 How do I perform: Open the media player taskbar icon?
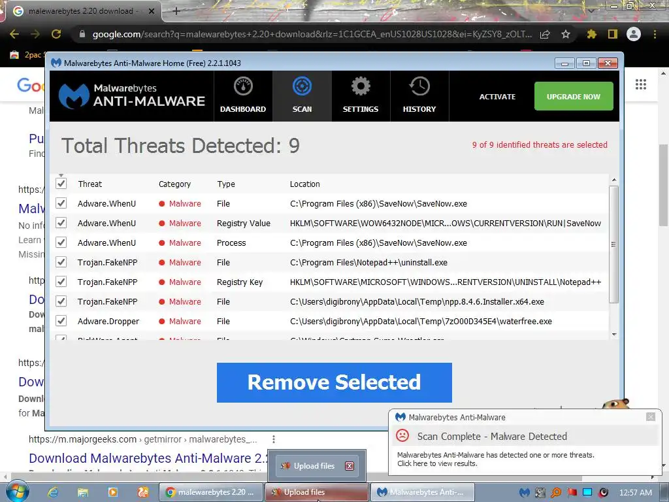tap(112, 492)
